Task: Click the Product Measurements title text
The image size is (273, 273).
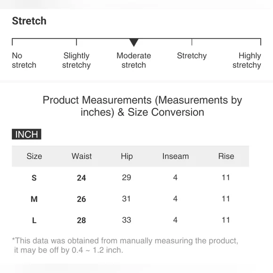Action: (x=142, y=106)
